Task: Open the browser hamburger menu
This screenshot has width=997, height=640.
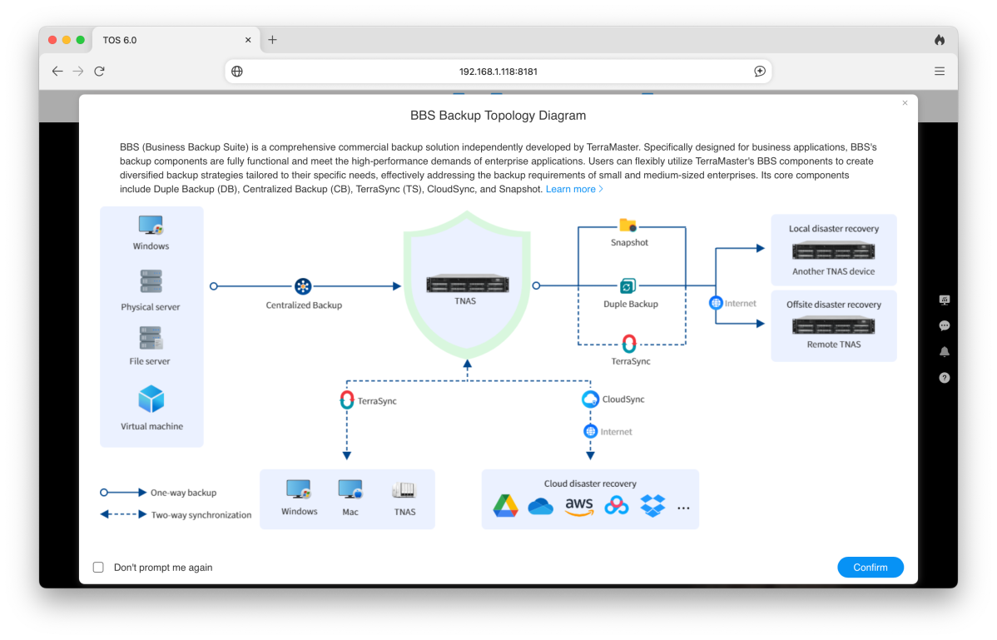Action: 940,72
